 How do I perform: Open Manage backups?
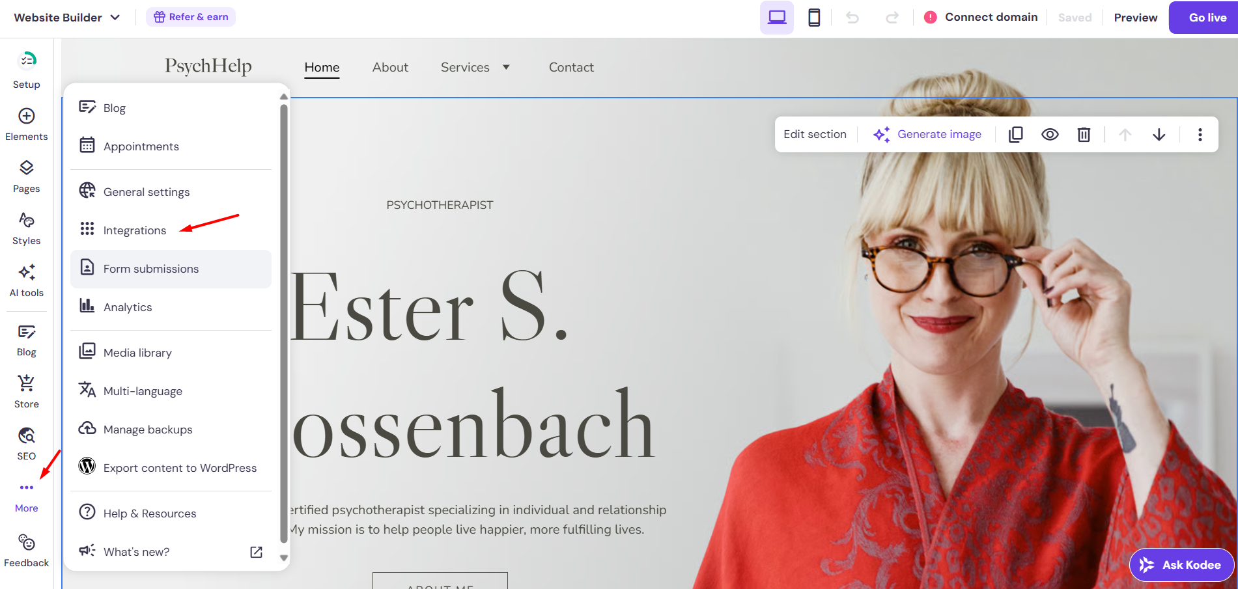tap(171, 430)
